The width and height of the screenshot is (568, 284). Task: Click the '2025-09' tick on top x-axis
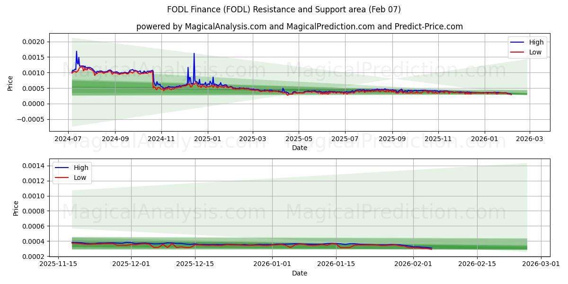pyautogui.click(x=392, y=139)
